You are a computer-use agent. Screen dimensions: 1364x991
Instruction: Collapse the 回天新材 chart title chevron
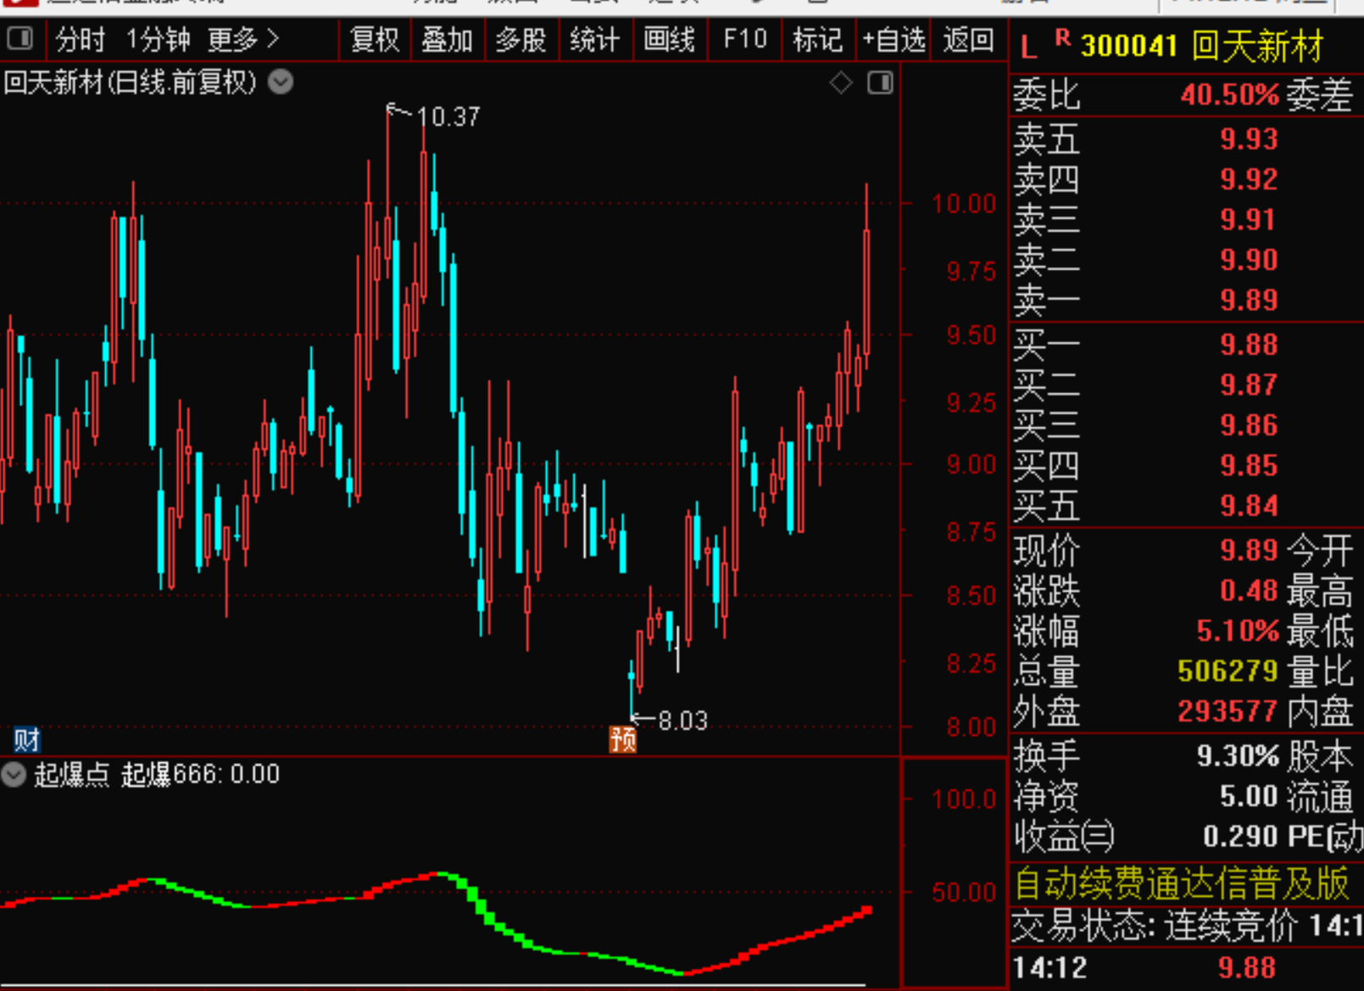(x=279, y=82)
